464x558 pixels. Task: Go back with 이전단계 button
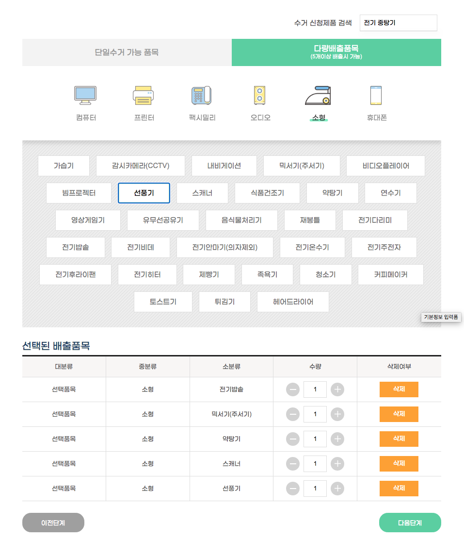(x=53, y=523)
